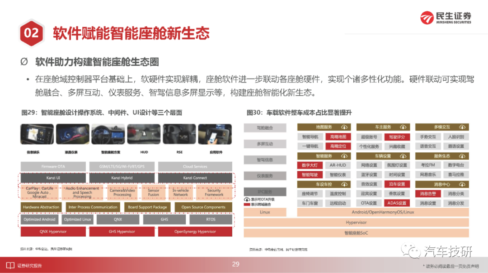Click the 多屏互动 box
Screen dimensions: 488x273
(x=265, y=144)
